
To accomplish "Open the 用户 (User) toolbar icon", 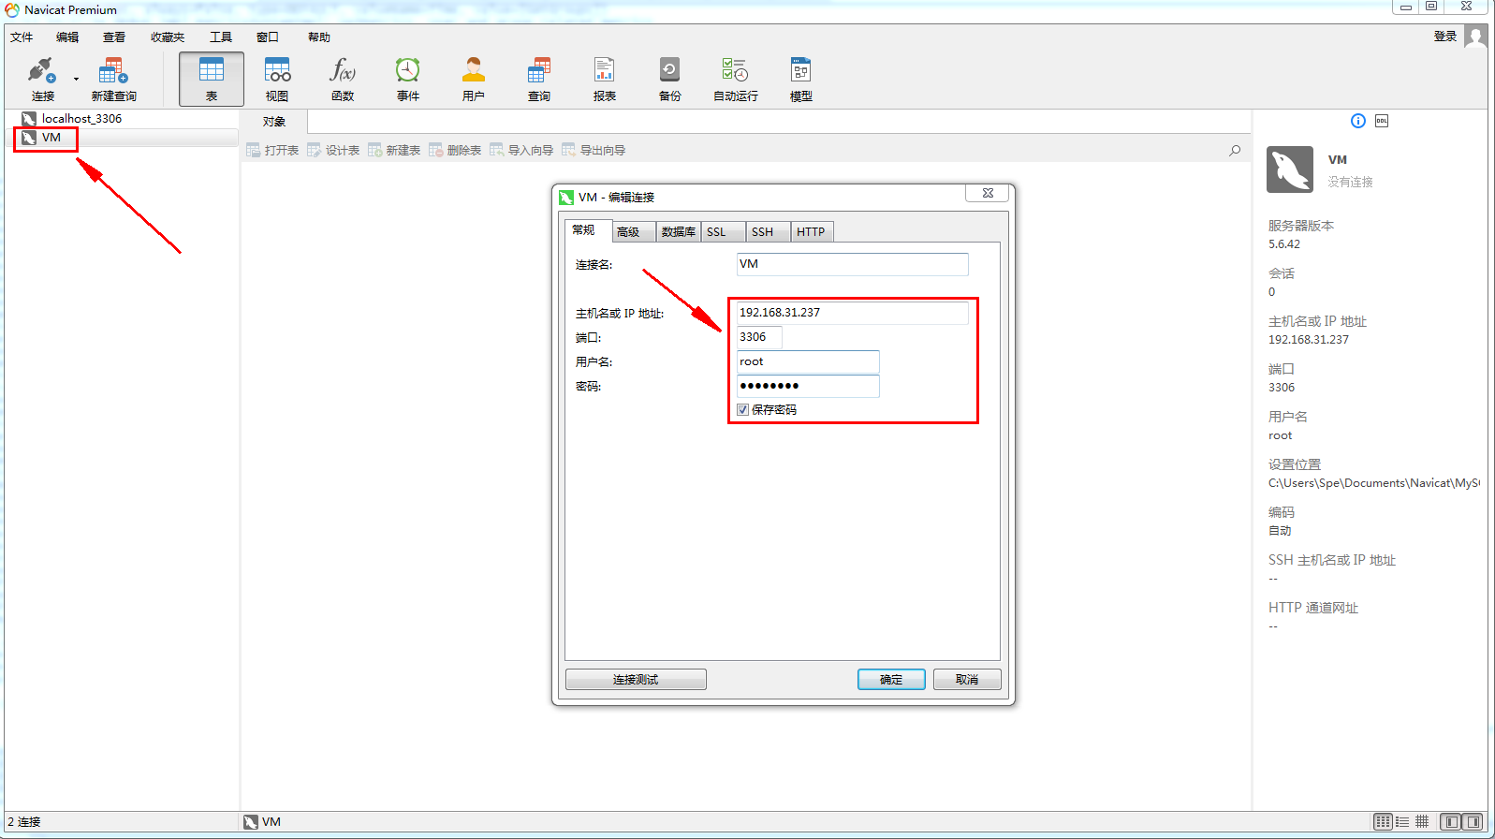I will [474, 79].
